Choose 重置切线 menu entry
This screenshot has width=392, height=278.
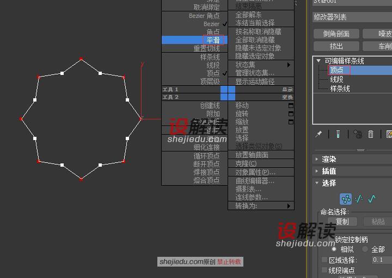coord(206,48)
